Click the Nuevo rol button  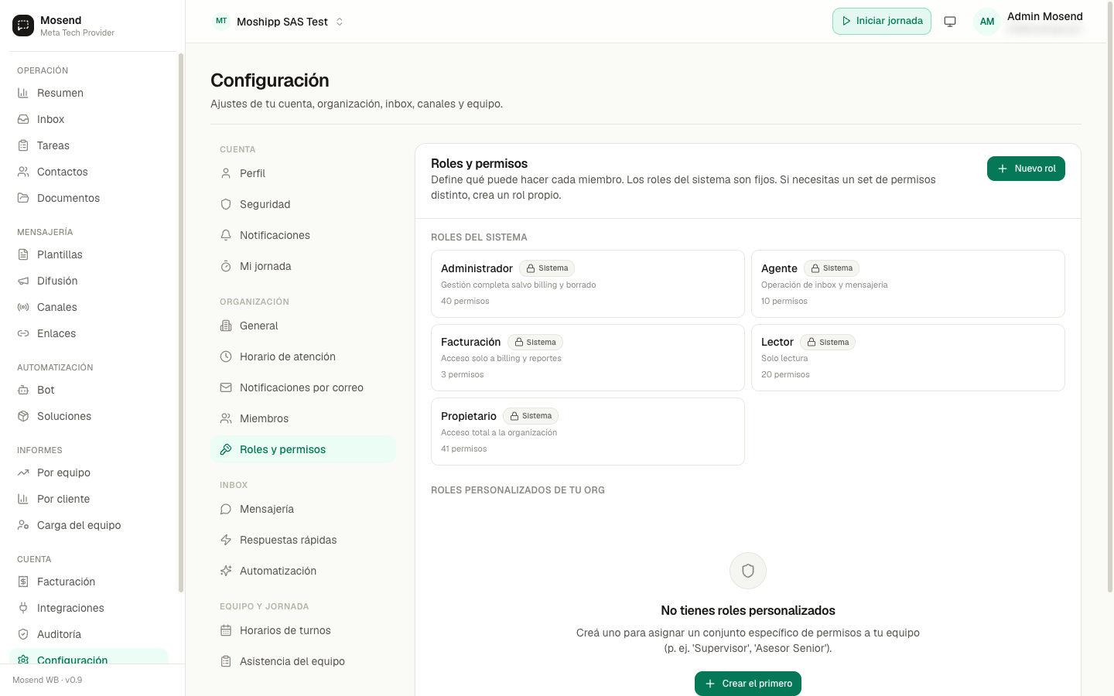tap(1026, 169)
